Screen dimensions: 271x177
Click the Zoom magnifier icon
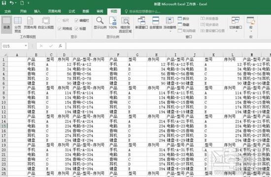[100, 21]
